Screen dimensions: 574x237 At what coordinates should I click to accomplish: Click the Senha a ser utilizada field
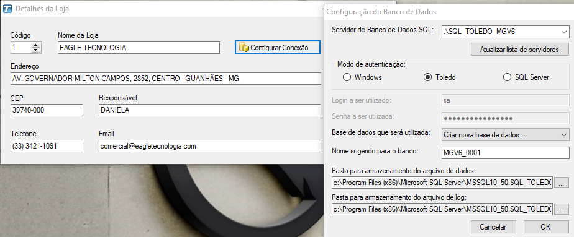point(505,118)
